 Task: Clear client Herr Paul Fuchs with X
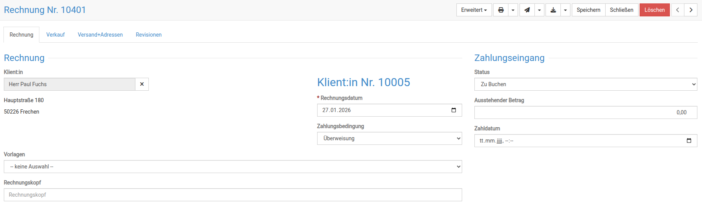coord(142,84)
